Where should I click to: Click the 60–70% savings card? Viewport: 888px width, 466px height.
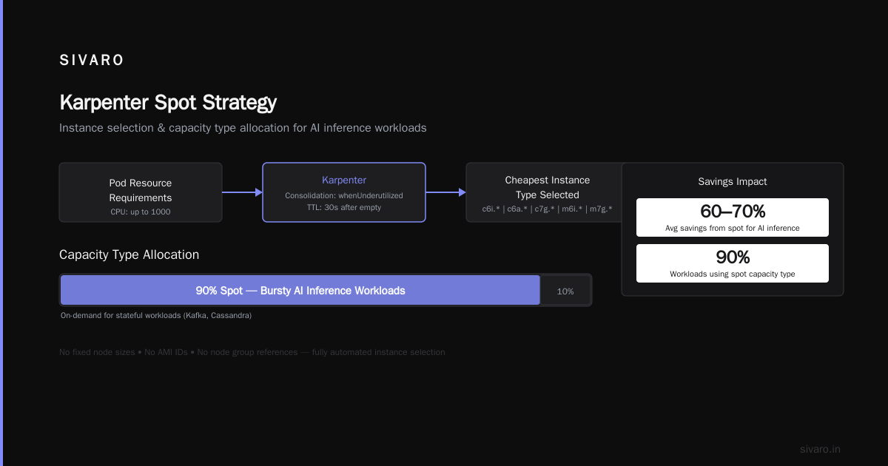pyautogui.click(x=733, y=217)
